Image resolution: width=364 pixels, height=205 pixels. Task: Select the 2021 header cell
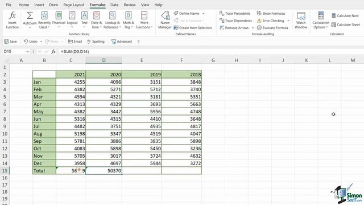coord(71,75)
